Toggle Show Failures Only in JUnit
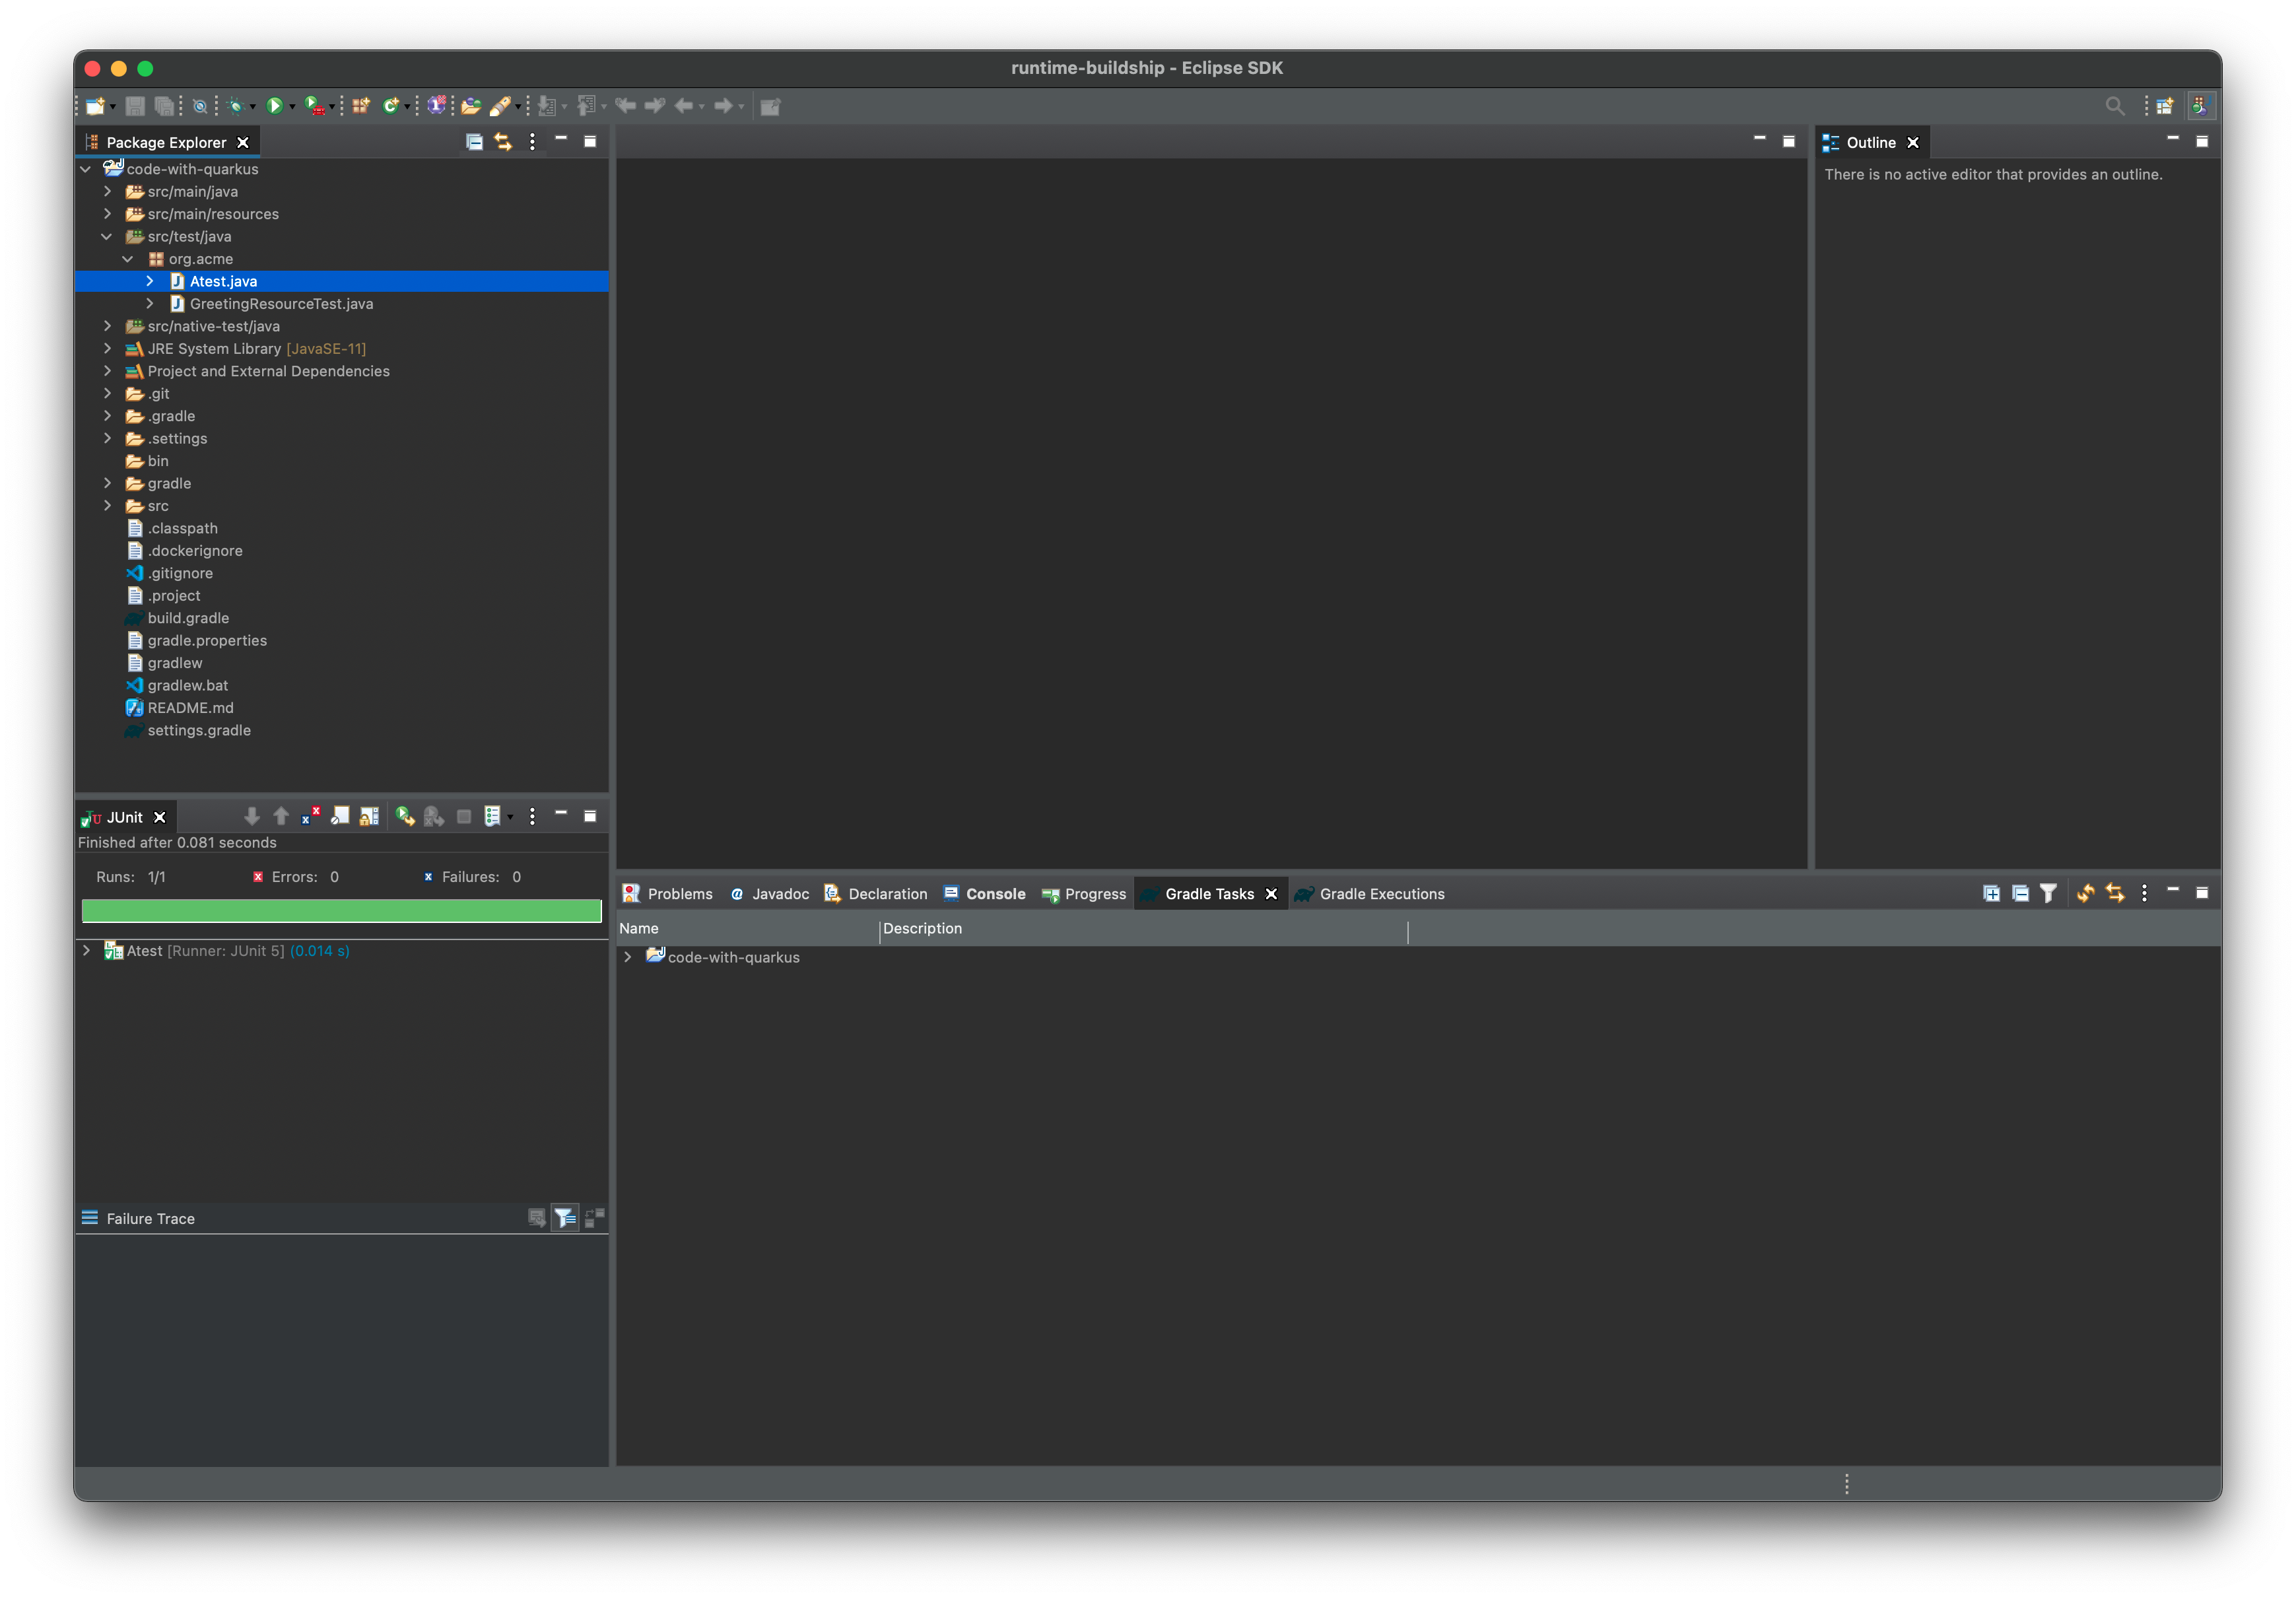2296x1599 pixels. coord(311,817)
